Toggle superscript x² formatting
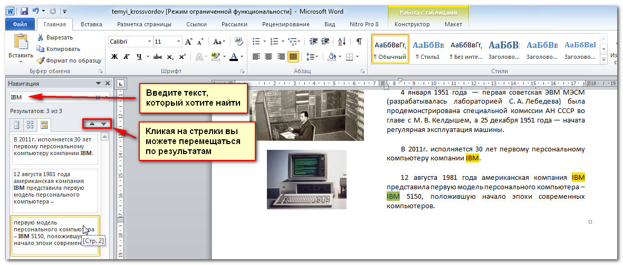This screenshot has width=623, height=265. tap(182, 57)
